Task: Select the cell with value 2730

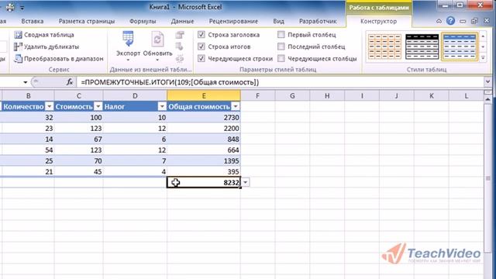Action: tap(204, 117)
